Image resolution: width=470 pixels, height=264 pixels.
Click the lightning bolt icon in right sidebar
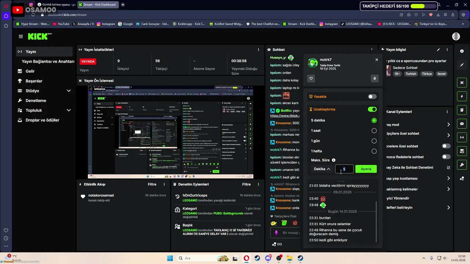(x=462, y=96)
